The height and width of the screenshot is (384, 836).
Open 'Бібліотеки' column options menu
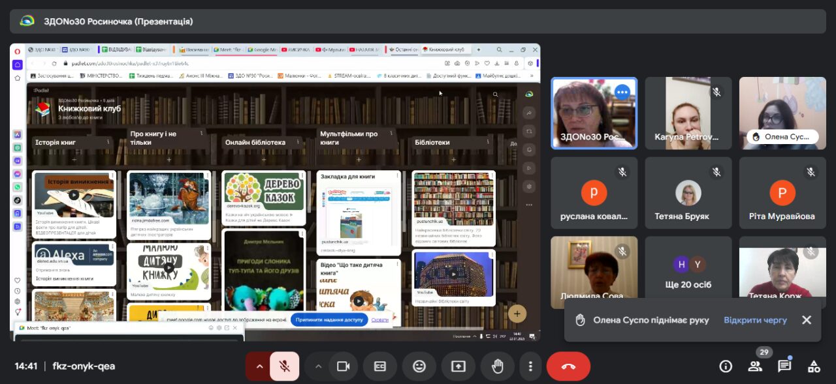coord(487,141)
